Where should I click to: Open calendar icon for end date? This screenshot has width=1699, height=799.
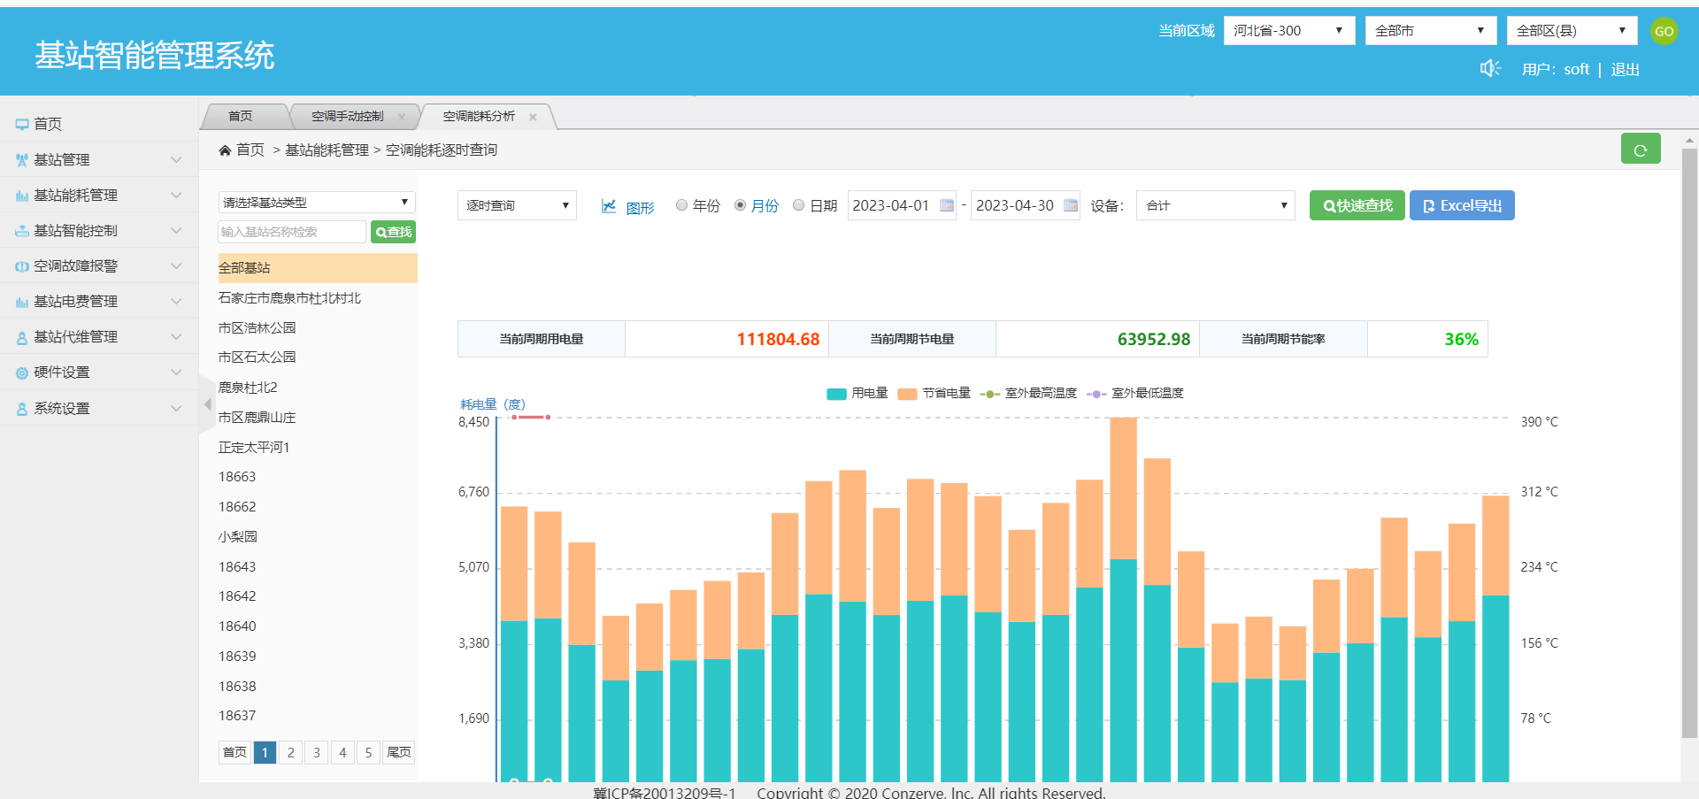tap(1071, 205)
